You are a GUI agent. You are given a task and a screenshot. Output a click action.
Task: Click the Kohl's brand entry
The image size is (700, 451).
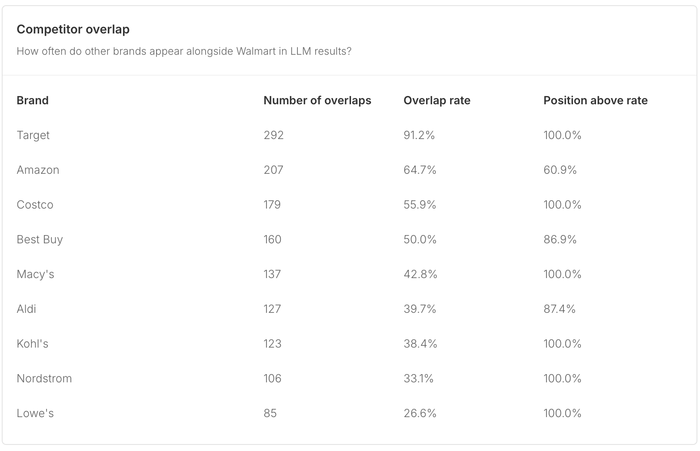[33, 344]
